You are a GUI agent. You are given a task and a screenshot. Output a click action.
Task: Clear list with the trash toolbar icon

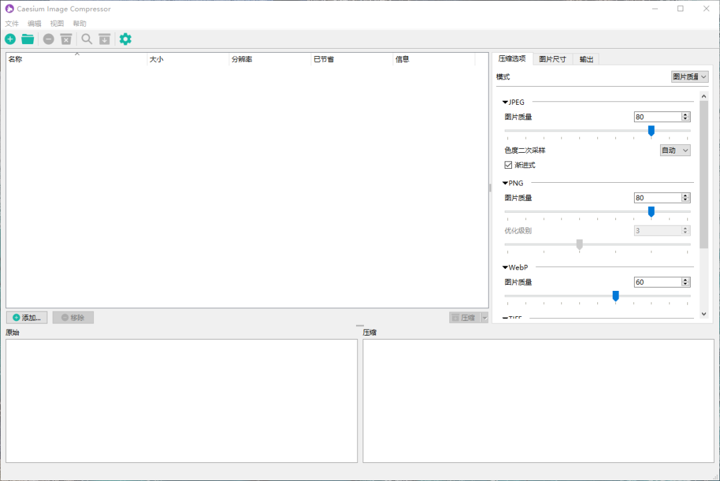pyautogui.click(x=66, y=39)
